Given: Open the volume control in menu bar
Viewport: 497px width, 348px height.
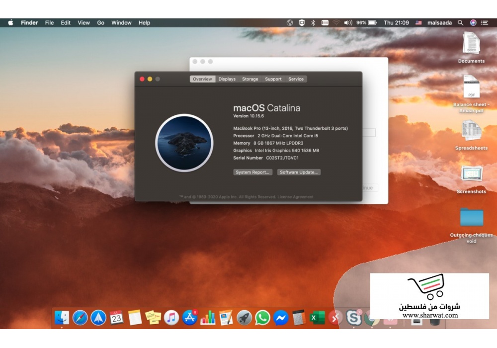Looking at the screenshot, I should 348,23.
